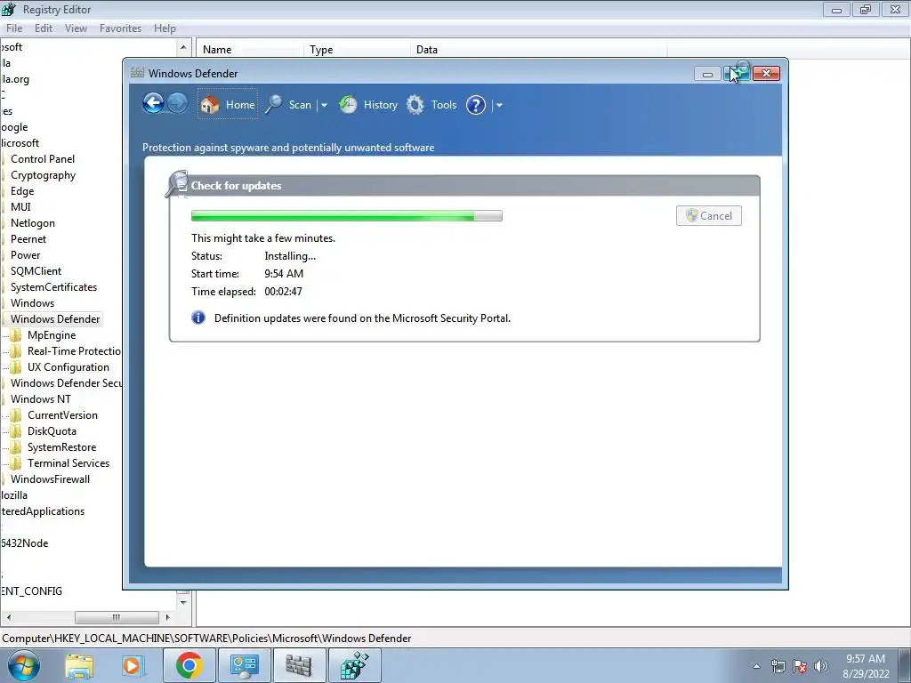Open Home in Windows Defender toolbar
This screenshot has height=683, width=911.
point(227,105)
